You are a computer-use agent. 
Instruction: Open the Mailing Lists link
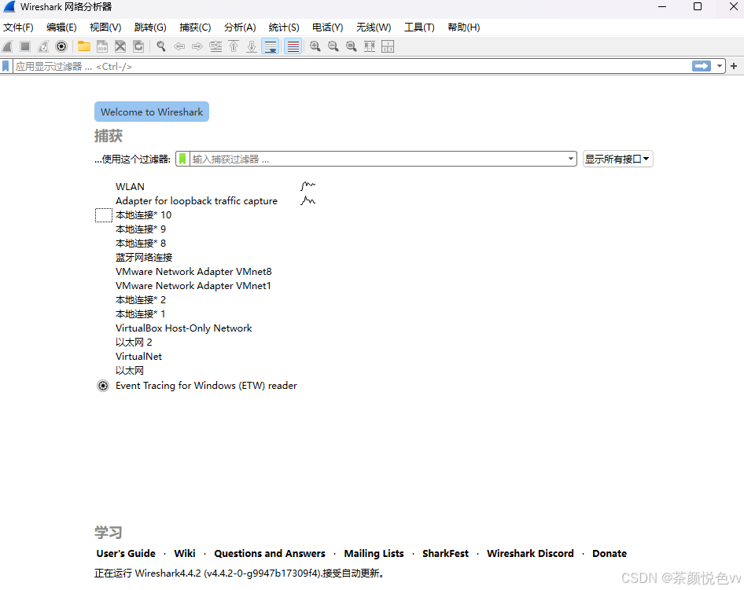pos(374,554)
